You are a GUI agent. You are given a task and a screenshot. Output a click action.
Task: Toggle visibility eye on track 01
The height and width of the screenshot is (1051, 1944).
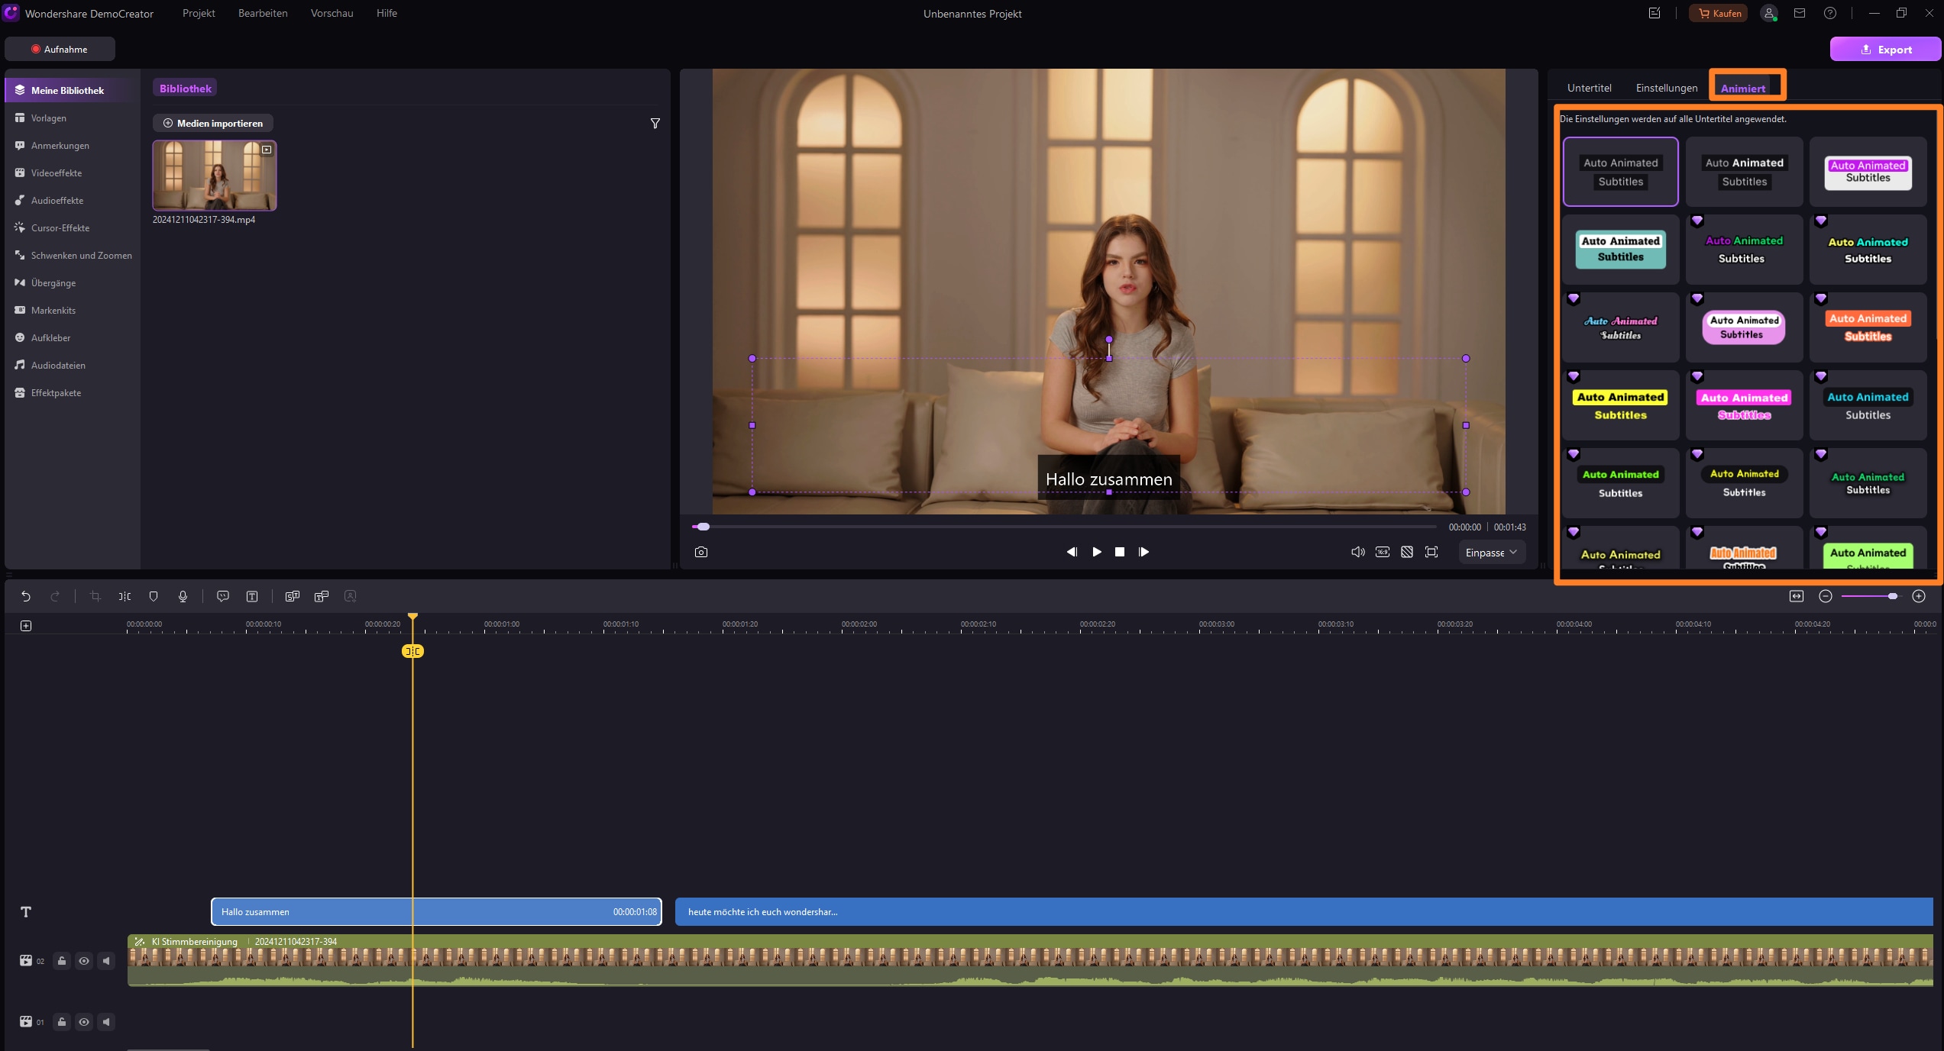(x=84, y=1022)
